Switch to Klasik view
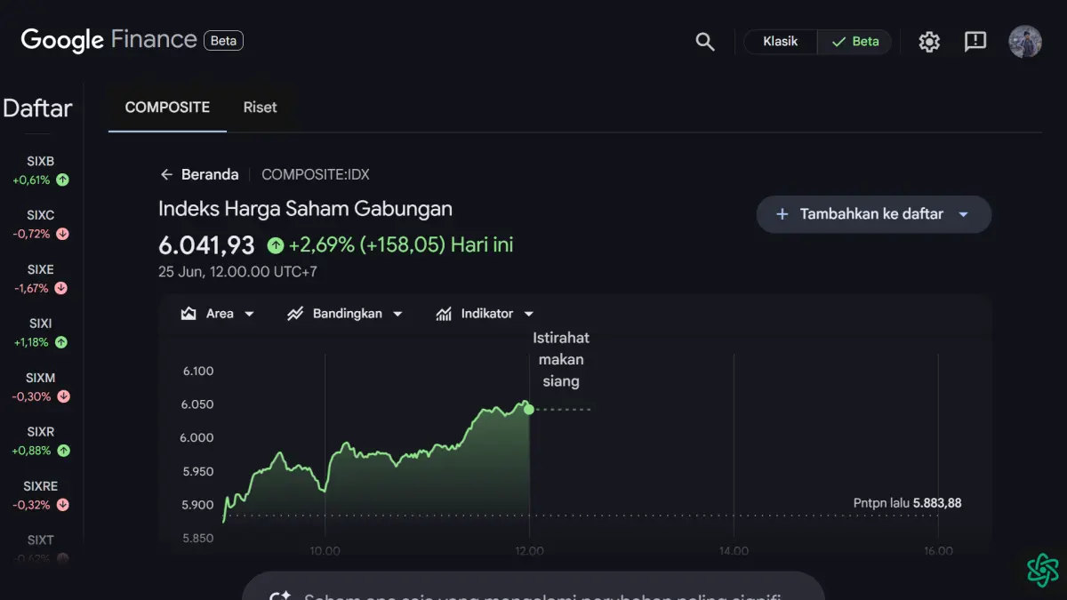The height and width of the screenshot is (600, 1067). click(780, 42)
